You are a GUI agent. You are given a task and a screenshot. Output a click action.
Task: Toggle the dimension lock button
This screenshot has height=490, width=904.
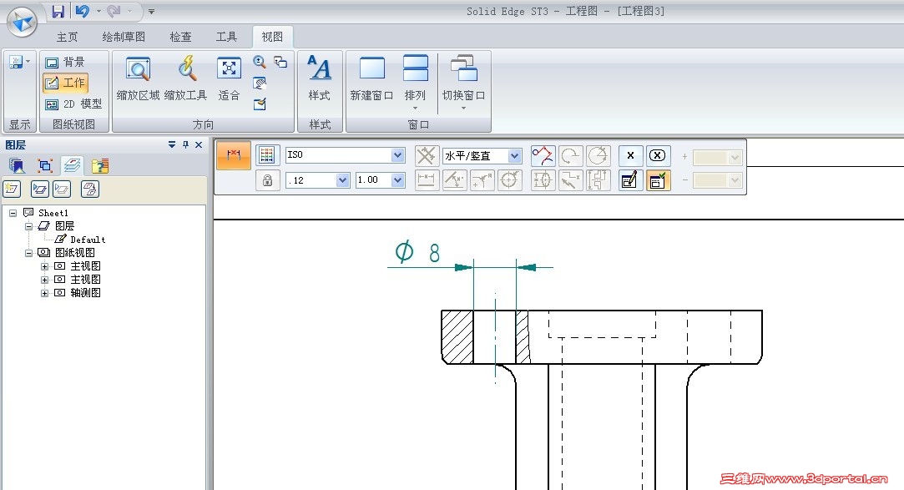pyautogui.click(x=267, y=179)
